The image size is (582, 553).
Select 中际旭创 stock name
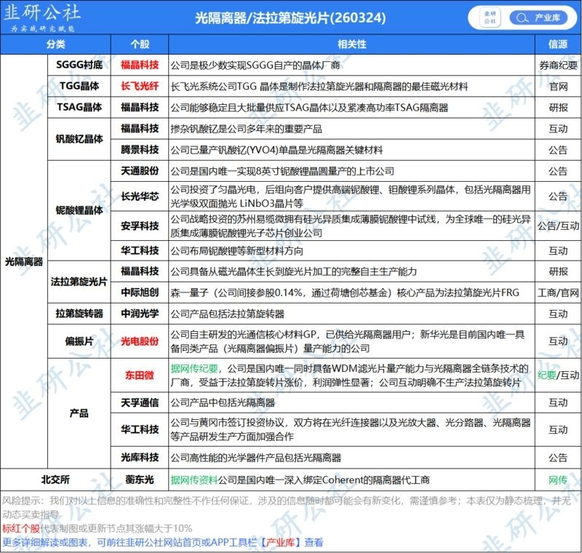pos(140,293)
